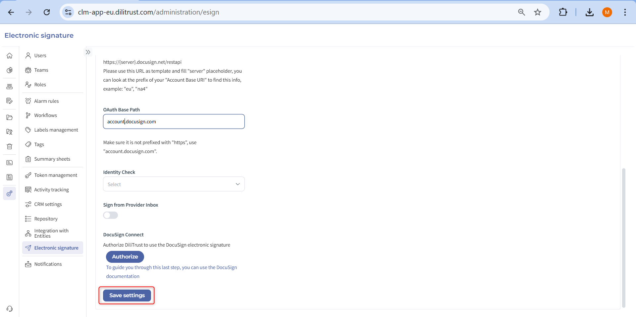Open the Chrome profile avatar M
Image resolution: width=636 pixels, height=317 pixels.
pos(607,12)
